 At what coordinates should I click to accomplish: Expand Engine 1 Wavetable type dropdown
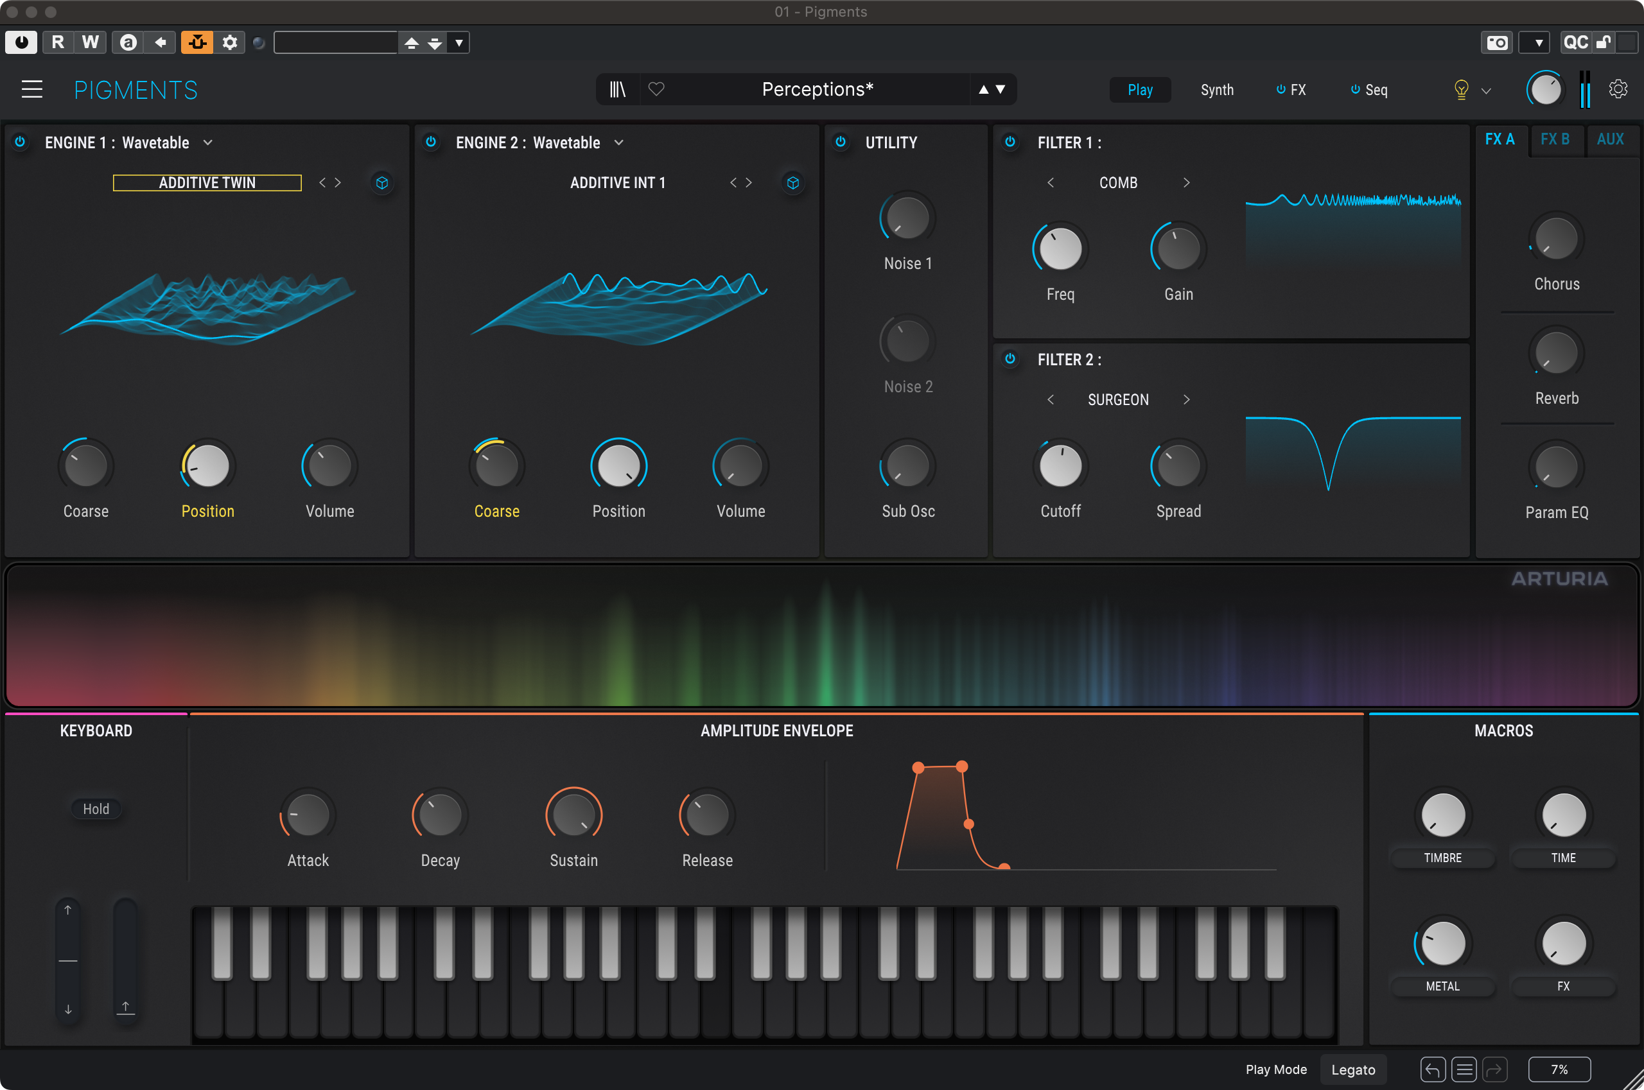[208, 143]
